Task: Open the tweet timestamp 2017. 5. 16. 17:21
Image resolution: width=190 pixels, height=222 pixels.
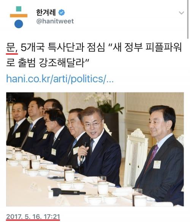Action: click(x=33, y=217)
